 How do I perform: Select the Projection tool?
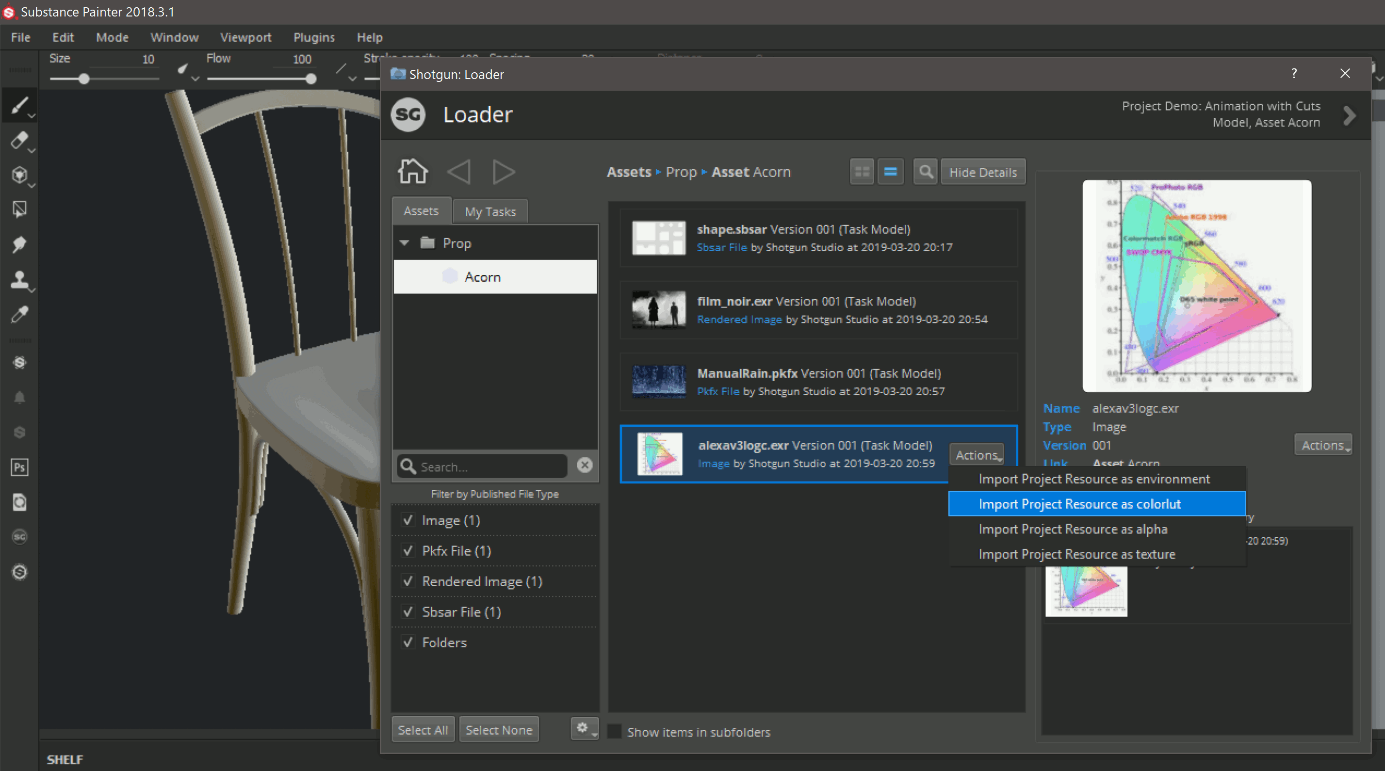(x=19, y=175)
